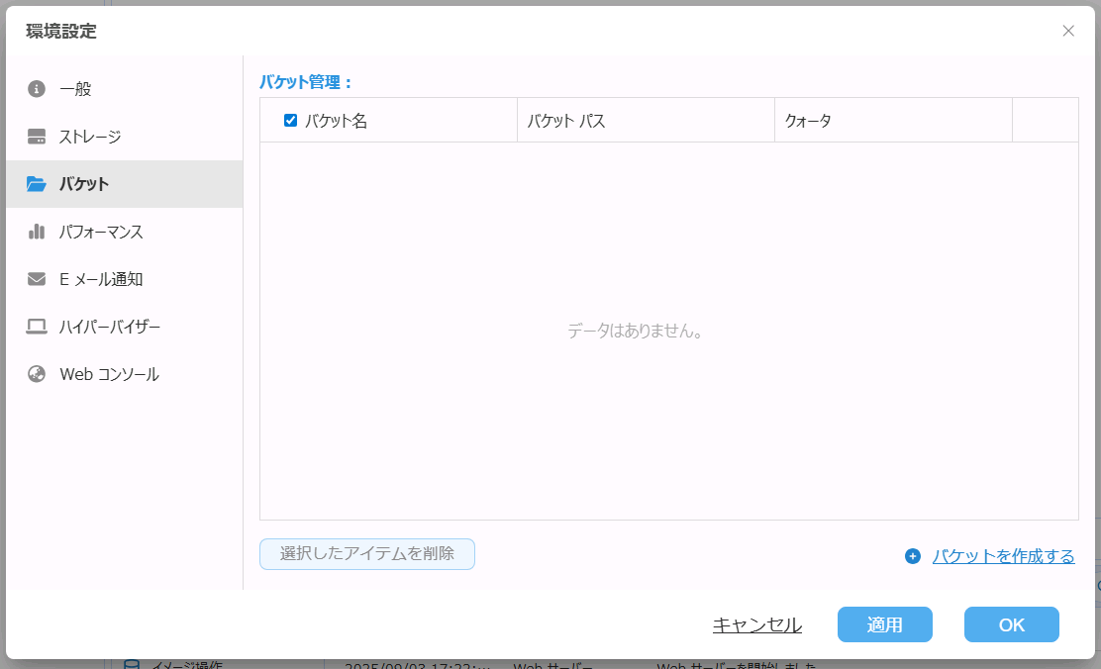Open the E メール通知 settings label
1101x669 pixels.
click(x=101, y=279)
